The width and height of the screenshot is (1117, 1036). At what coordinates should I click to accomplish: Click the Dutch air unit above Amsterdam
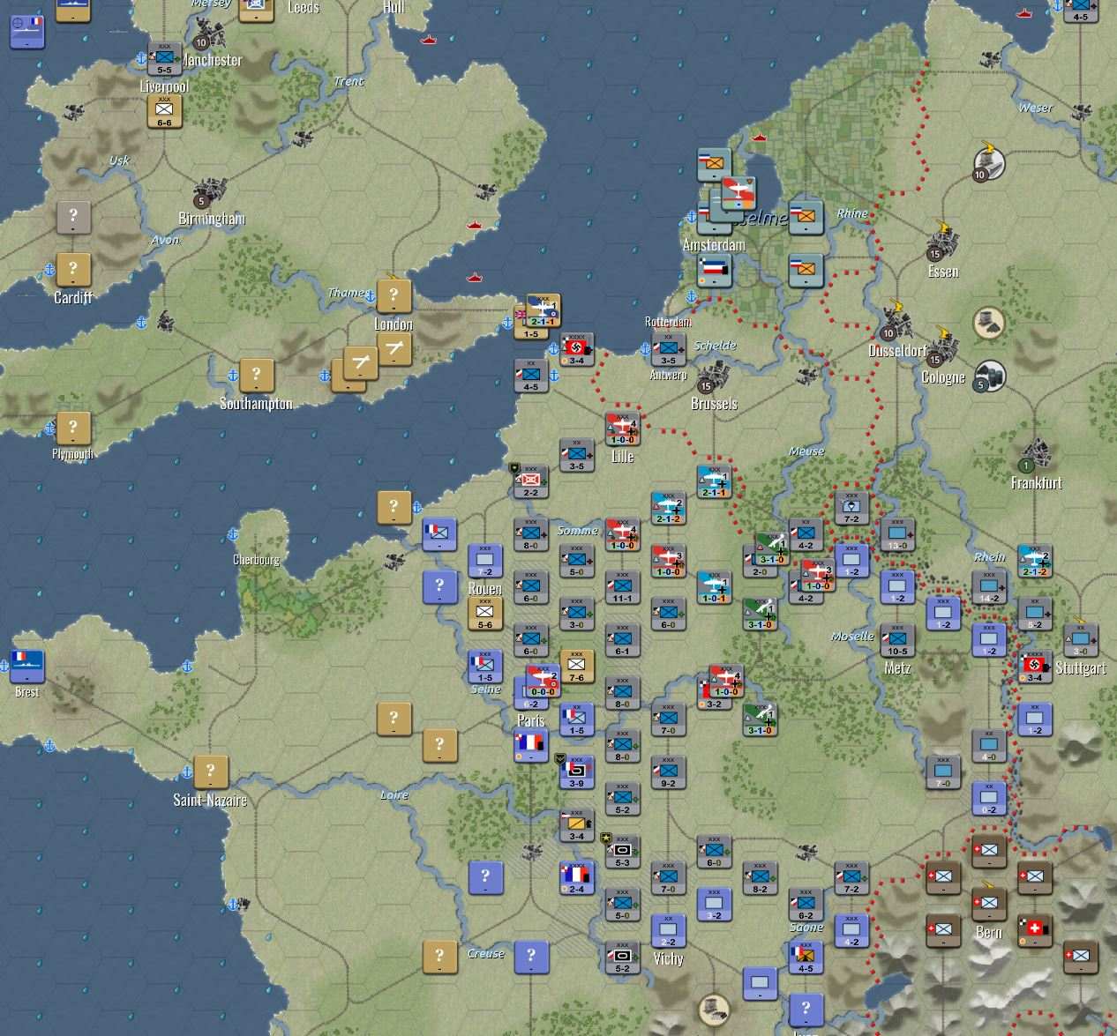click(x=738, y=191)
